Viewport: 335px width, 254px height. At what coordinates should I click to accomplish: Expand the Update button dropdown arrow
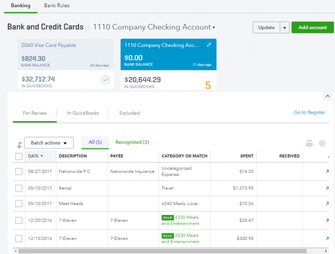[284, 27]
